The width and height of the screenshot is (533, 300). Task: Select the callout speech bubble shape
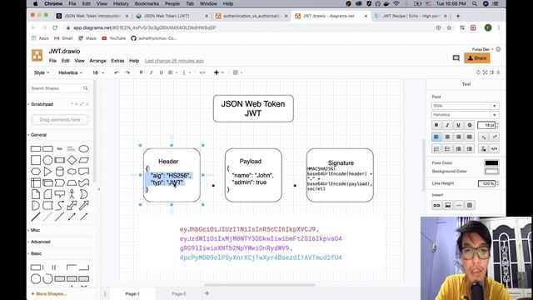click(x=59, y=194)
